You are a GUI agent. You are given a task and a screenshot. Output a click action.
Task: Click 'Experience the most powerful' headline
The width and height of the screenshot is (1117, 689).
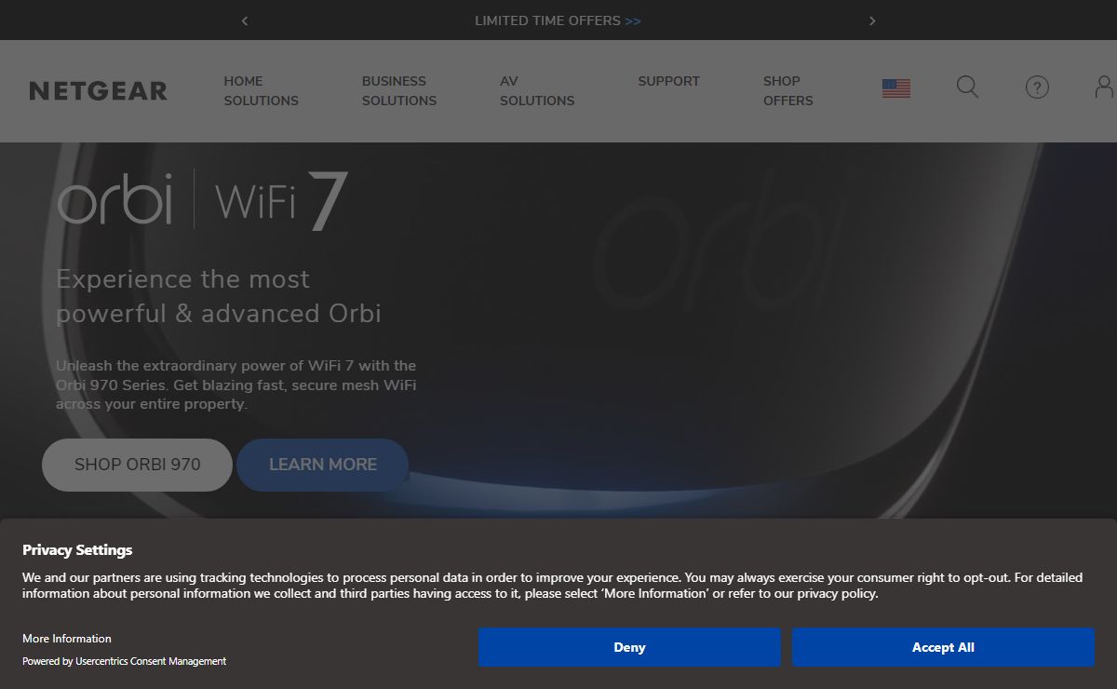click(x=219, y=296)
